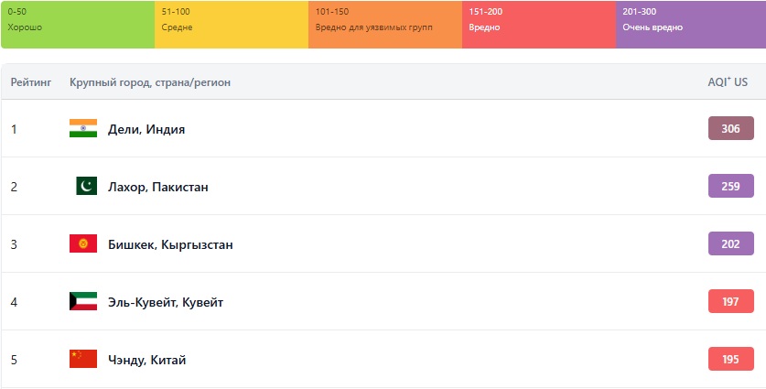Open the Лахор, Пакистан city link

point(157,187)
